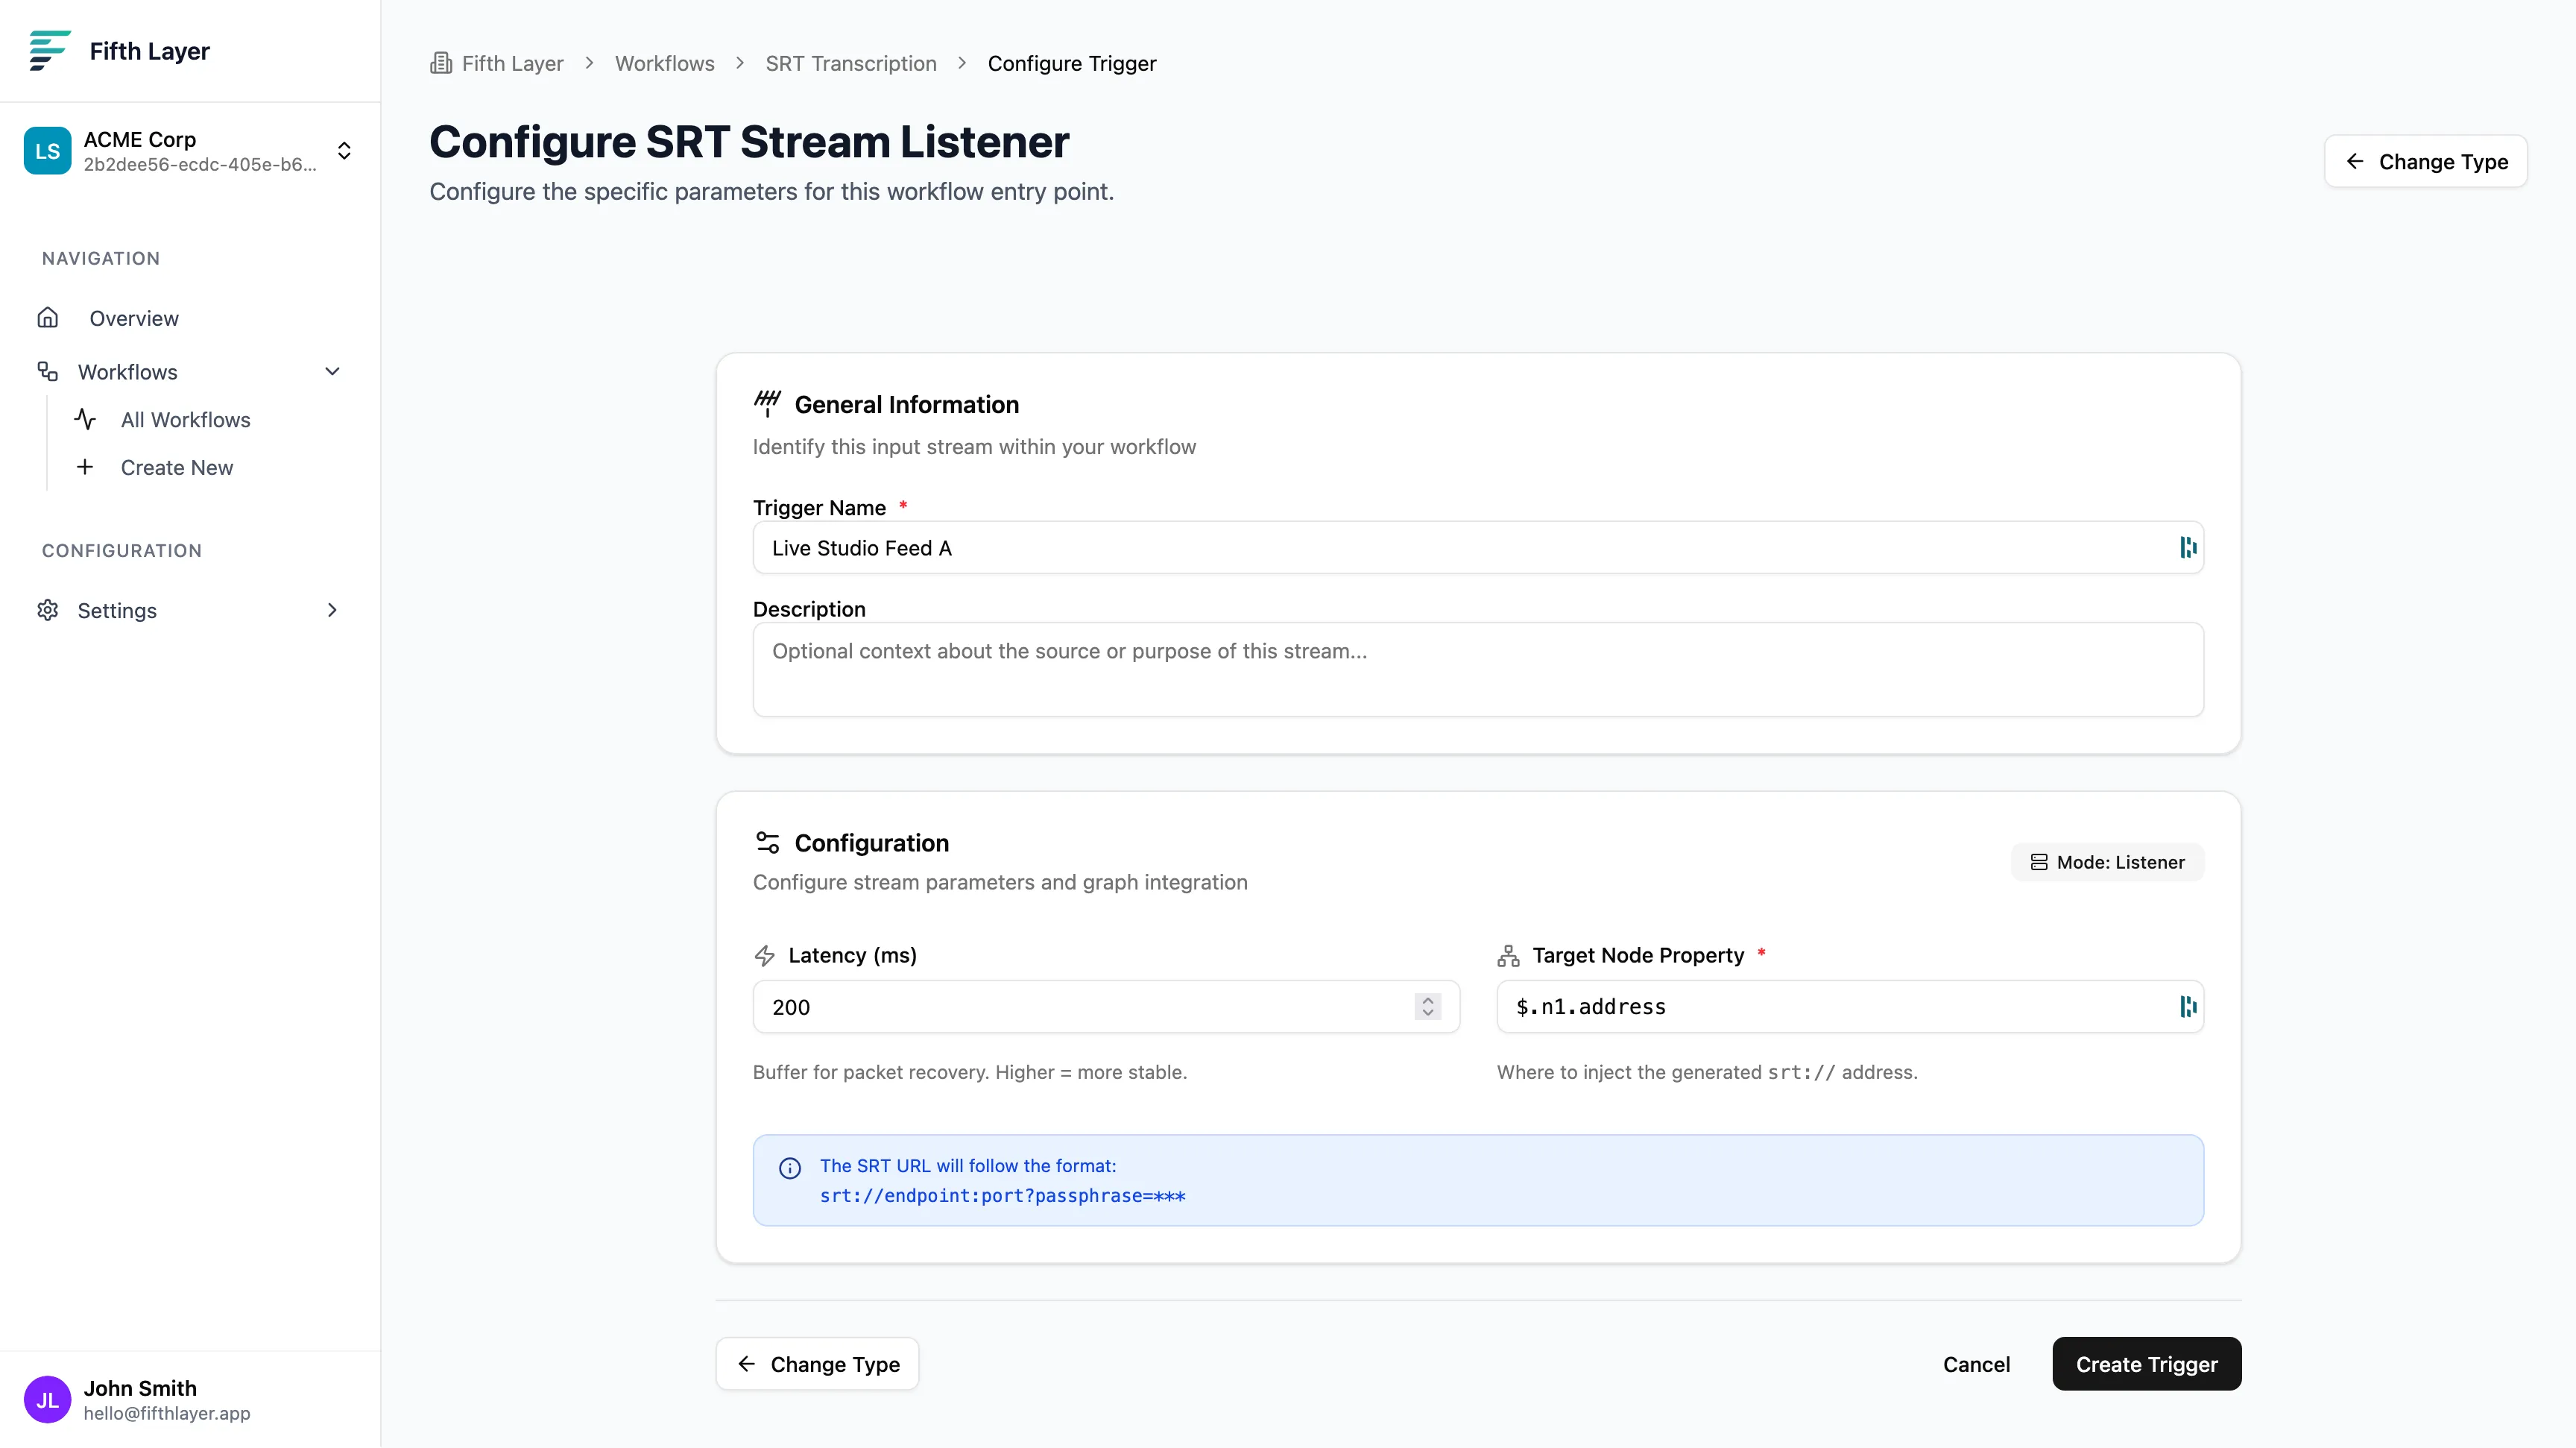Viewport: 2576px width, 1448px height.
Task: Collapse the Workflows section chevron
Action: tap(333, 372)
